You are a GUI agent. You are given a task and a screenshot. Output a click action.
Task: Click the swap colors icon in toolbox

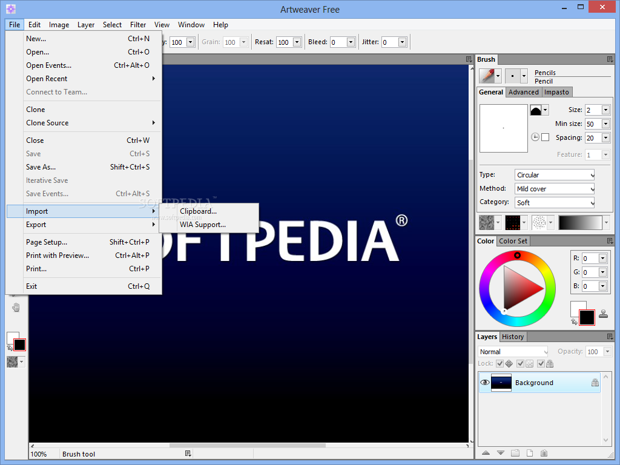click(10, 348)
